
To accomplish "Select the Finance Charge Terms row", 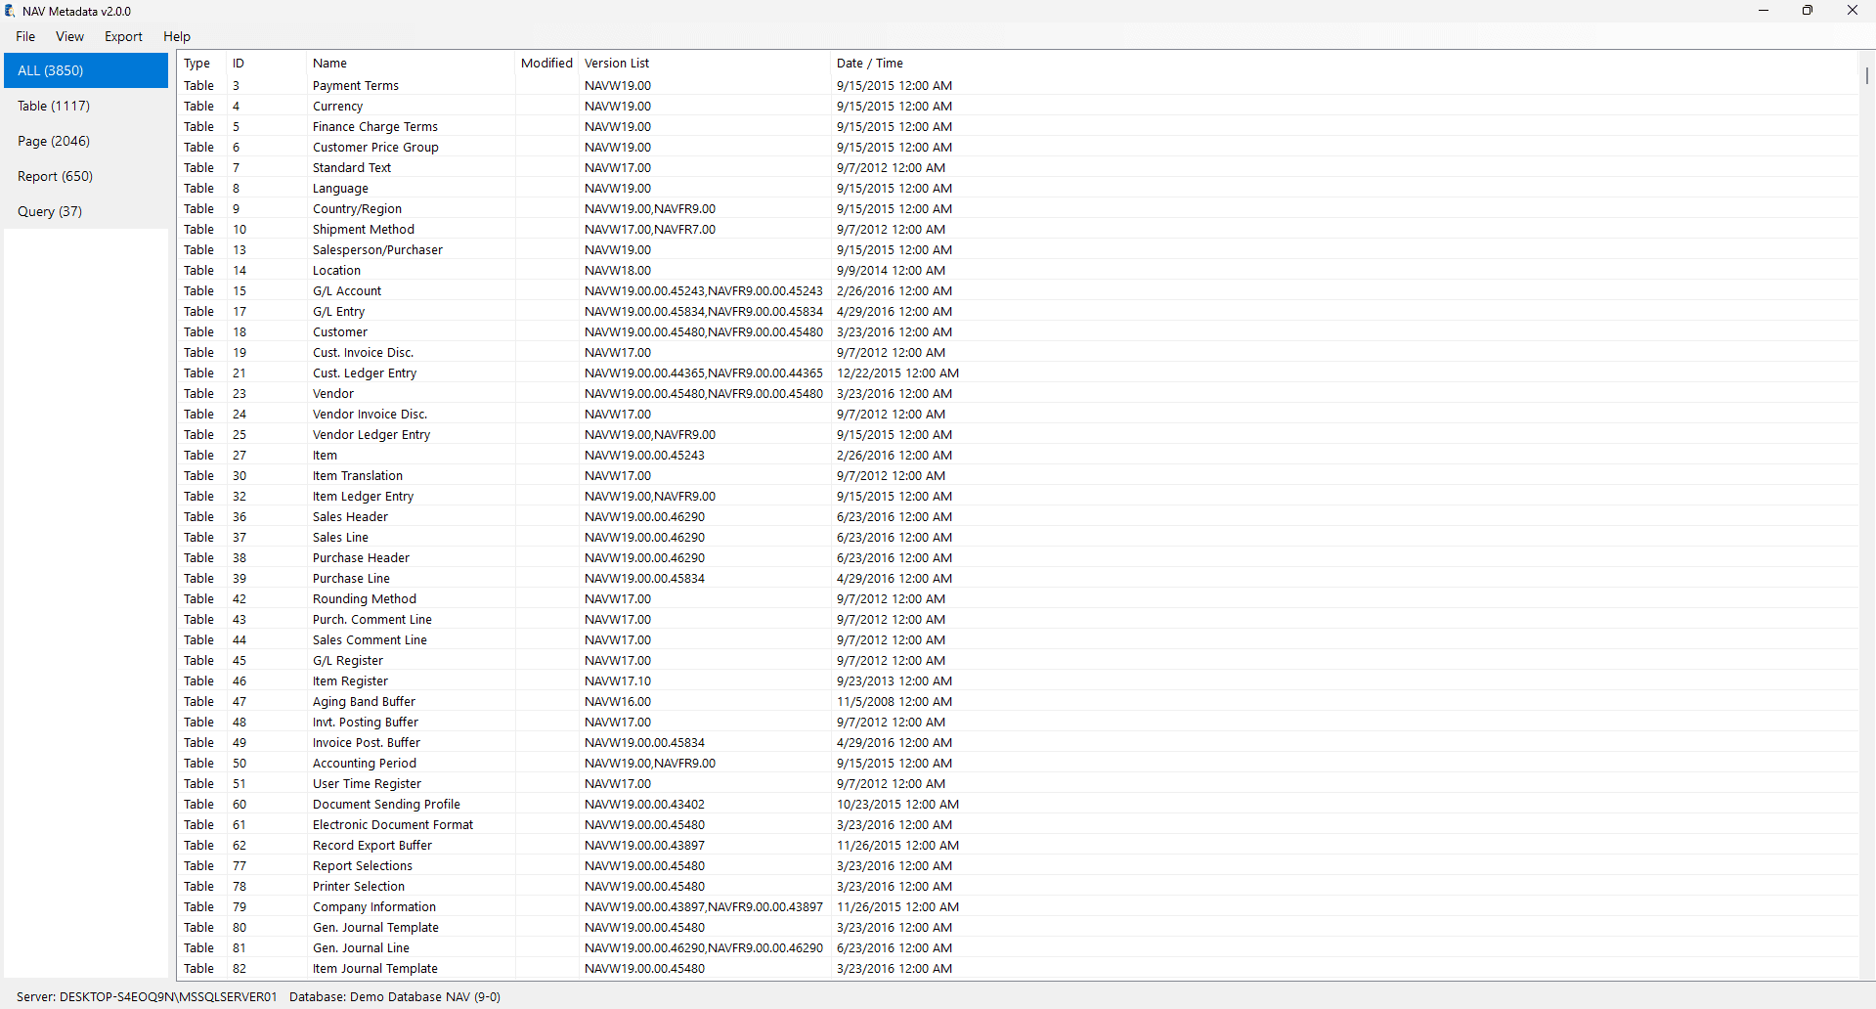I will coord(1018,126).
